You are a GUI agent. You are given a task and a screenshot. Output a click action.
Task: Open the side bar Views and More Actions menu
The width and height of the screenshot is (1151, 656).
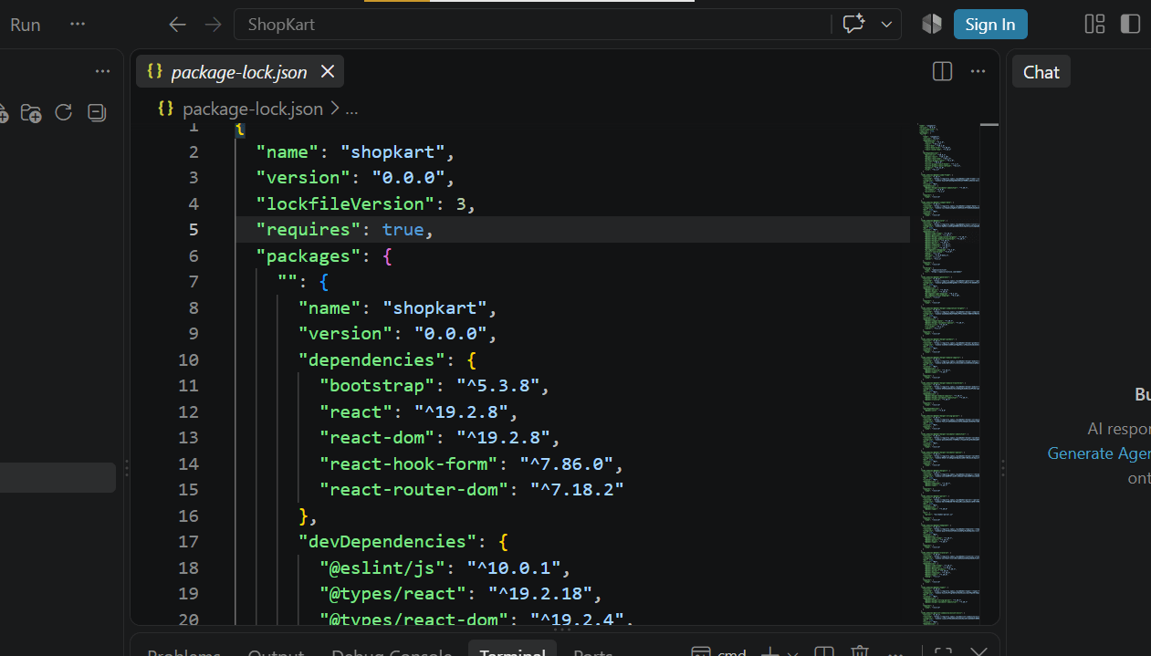(103, 71)
